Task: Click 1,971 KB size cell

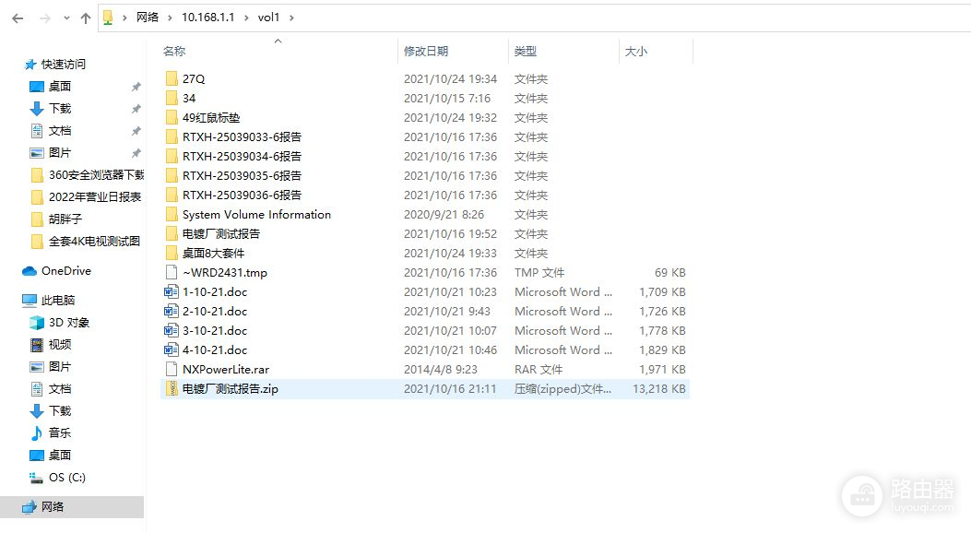Action: (x=662, y=370)
